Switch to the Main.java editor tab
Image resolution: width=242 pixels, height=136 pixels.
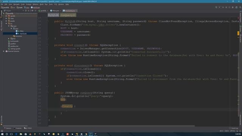[55, 11]
